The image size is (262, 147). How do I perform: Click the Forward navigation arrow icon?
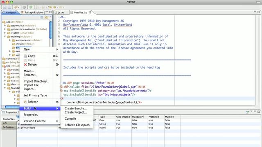coord(61,7)
